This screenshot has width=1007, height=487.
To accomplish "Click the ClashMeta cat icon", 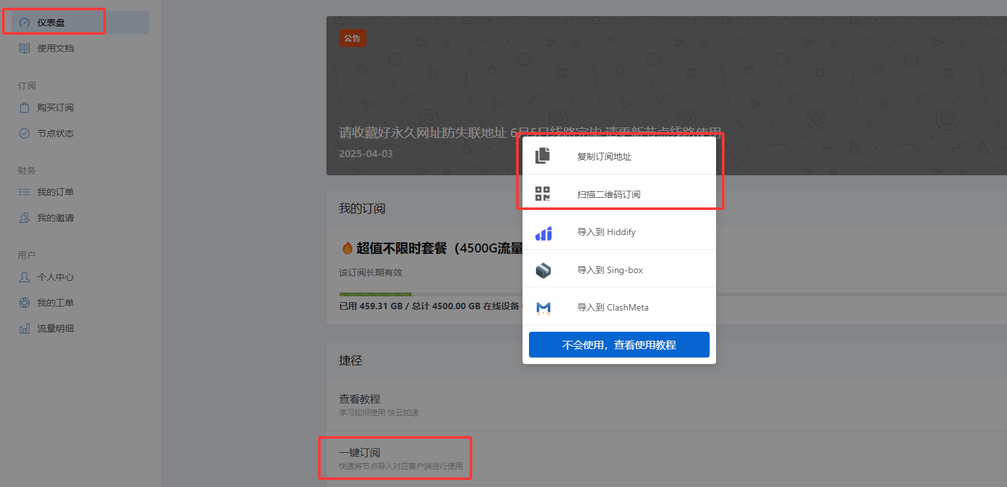I will pyautogui.click(x=543, y=308).
